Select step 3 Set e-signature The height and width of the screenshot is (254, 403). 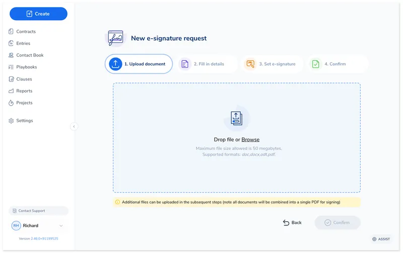[272, 64]
